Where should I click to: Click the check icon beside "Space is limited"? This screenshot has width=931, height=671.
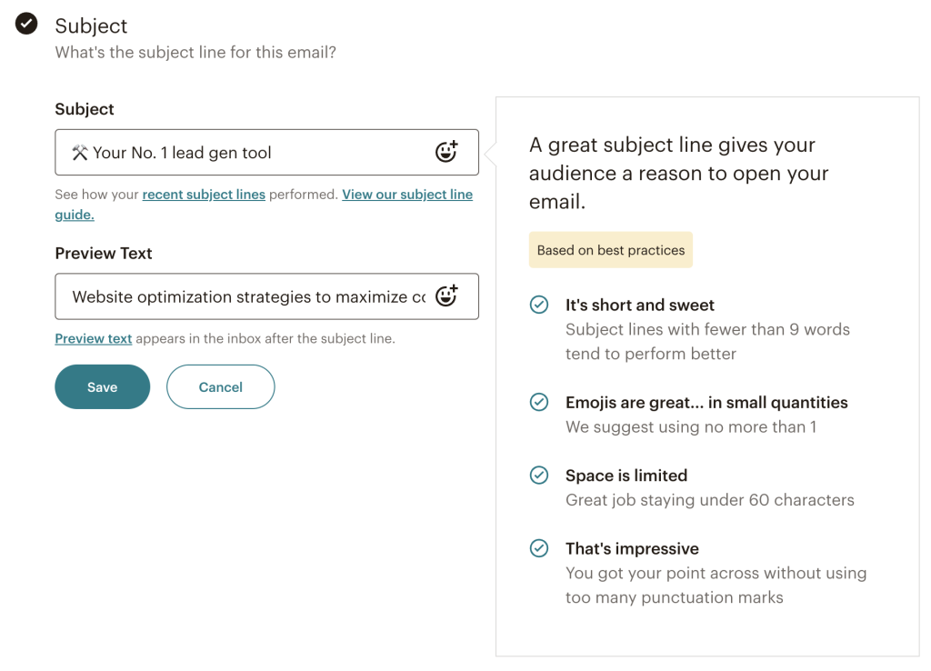coord(539,475)
